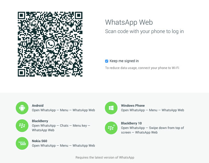
Task: Click Requires the latest version of WhatsApp
Action: (x=105, y=157)
